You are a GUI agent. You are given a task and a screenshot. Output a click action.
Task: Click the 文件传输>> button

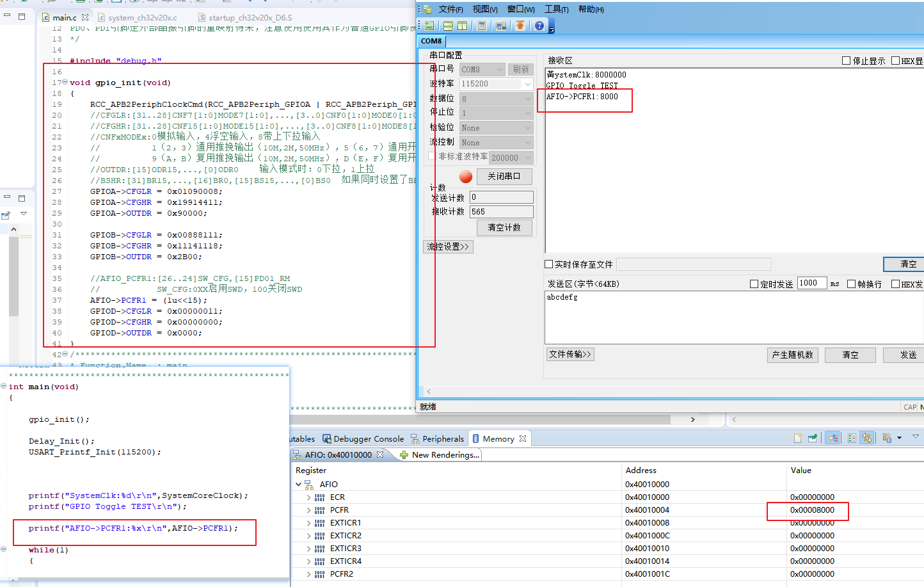pyautogui.click(x=570, y=354)
